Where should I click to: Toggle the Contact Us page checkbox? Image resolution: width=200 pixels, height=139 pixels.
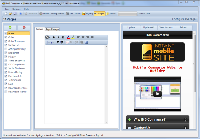[x=6, y=45]
